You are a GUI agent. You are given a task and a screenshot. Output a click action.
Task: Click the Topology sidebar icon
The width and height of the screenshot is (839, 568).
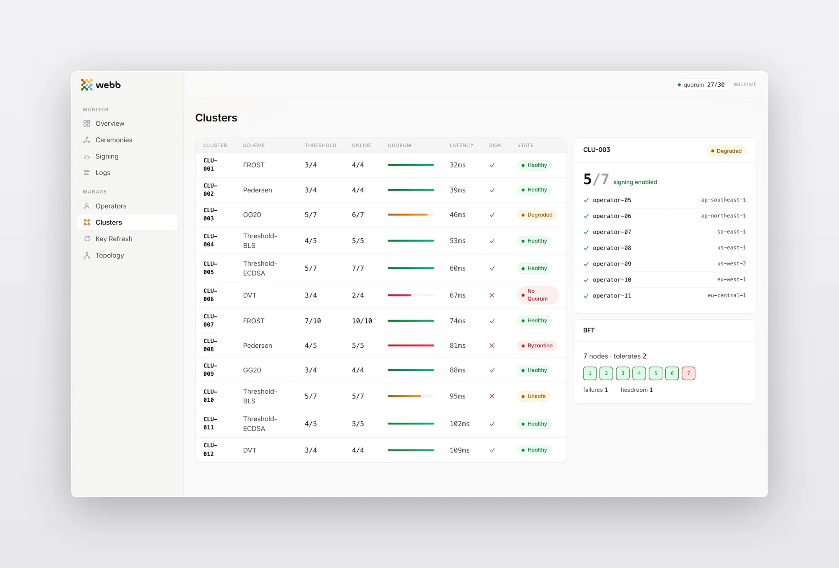pyautogui.click(x=87, y=255)
